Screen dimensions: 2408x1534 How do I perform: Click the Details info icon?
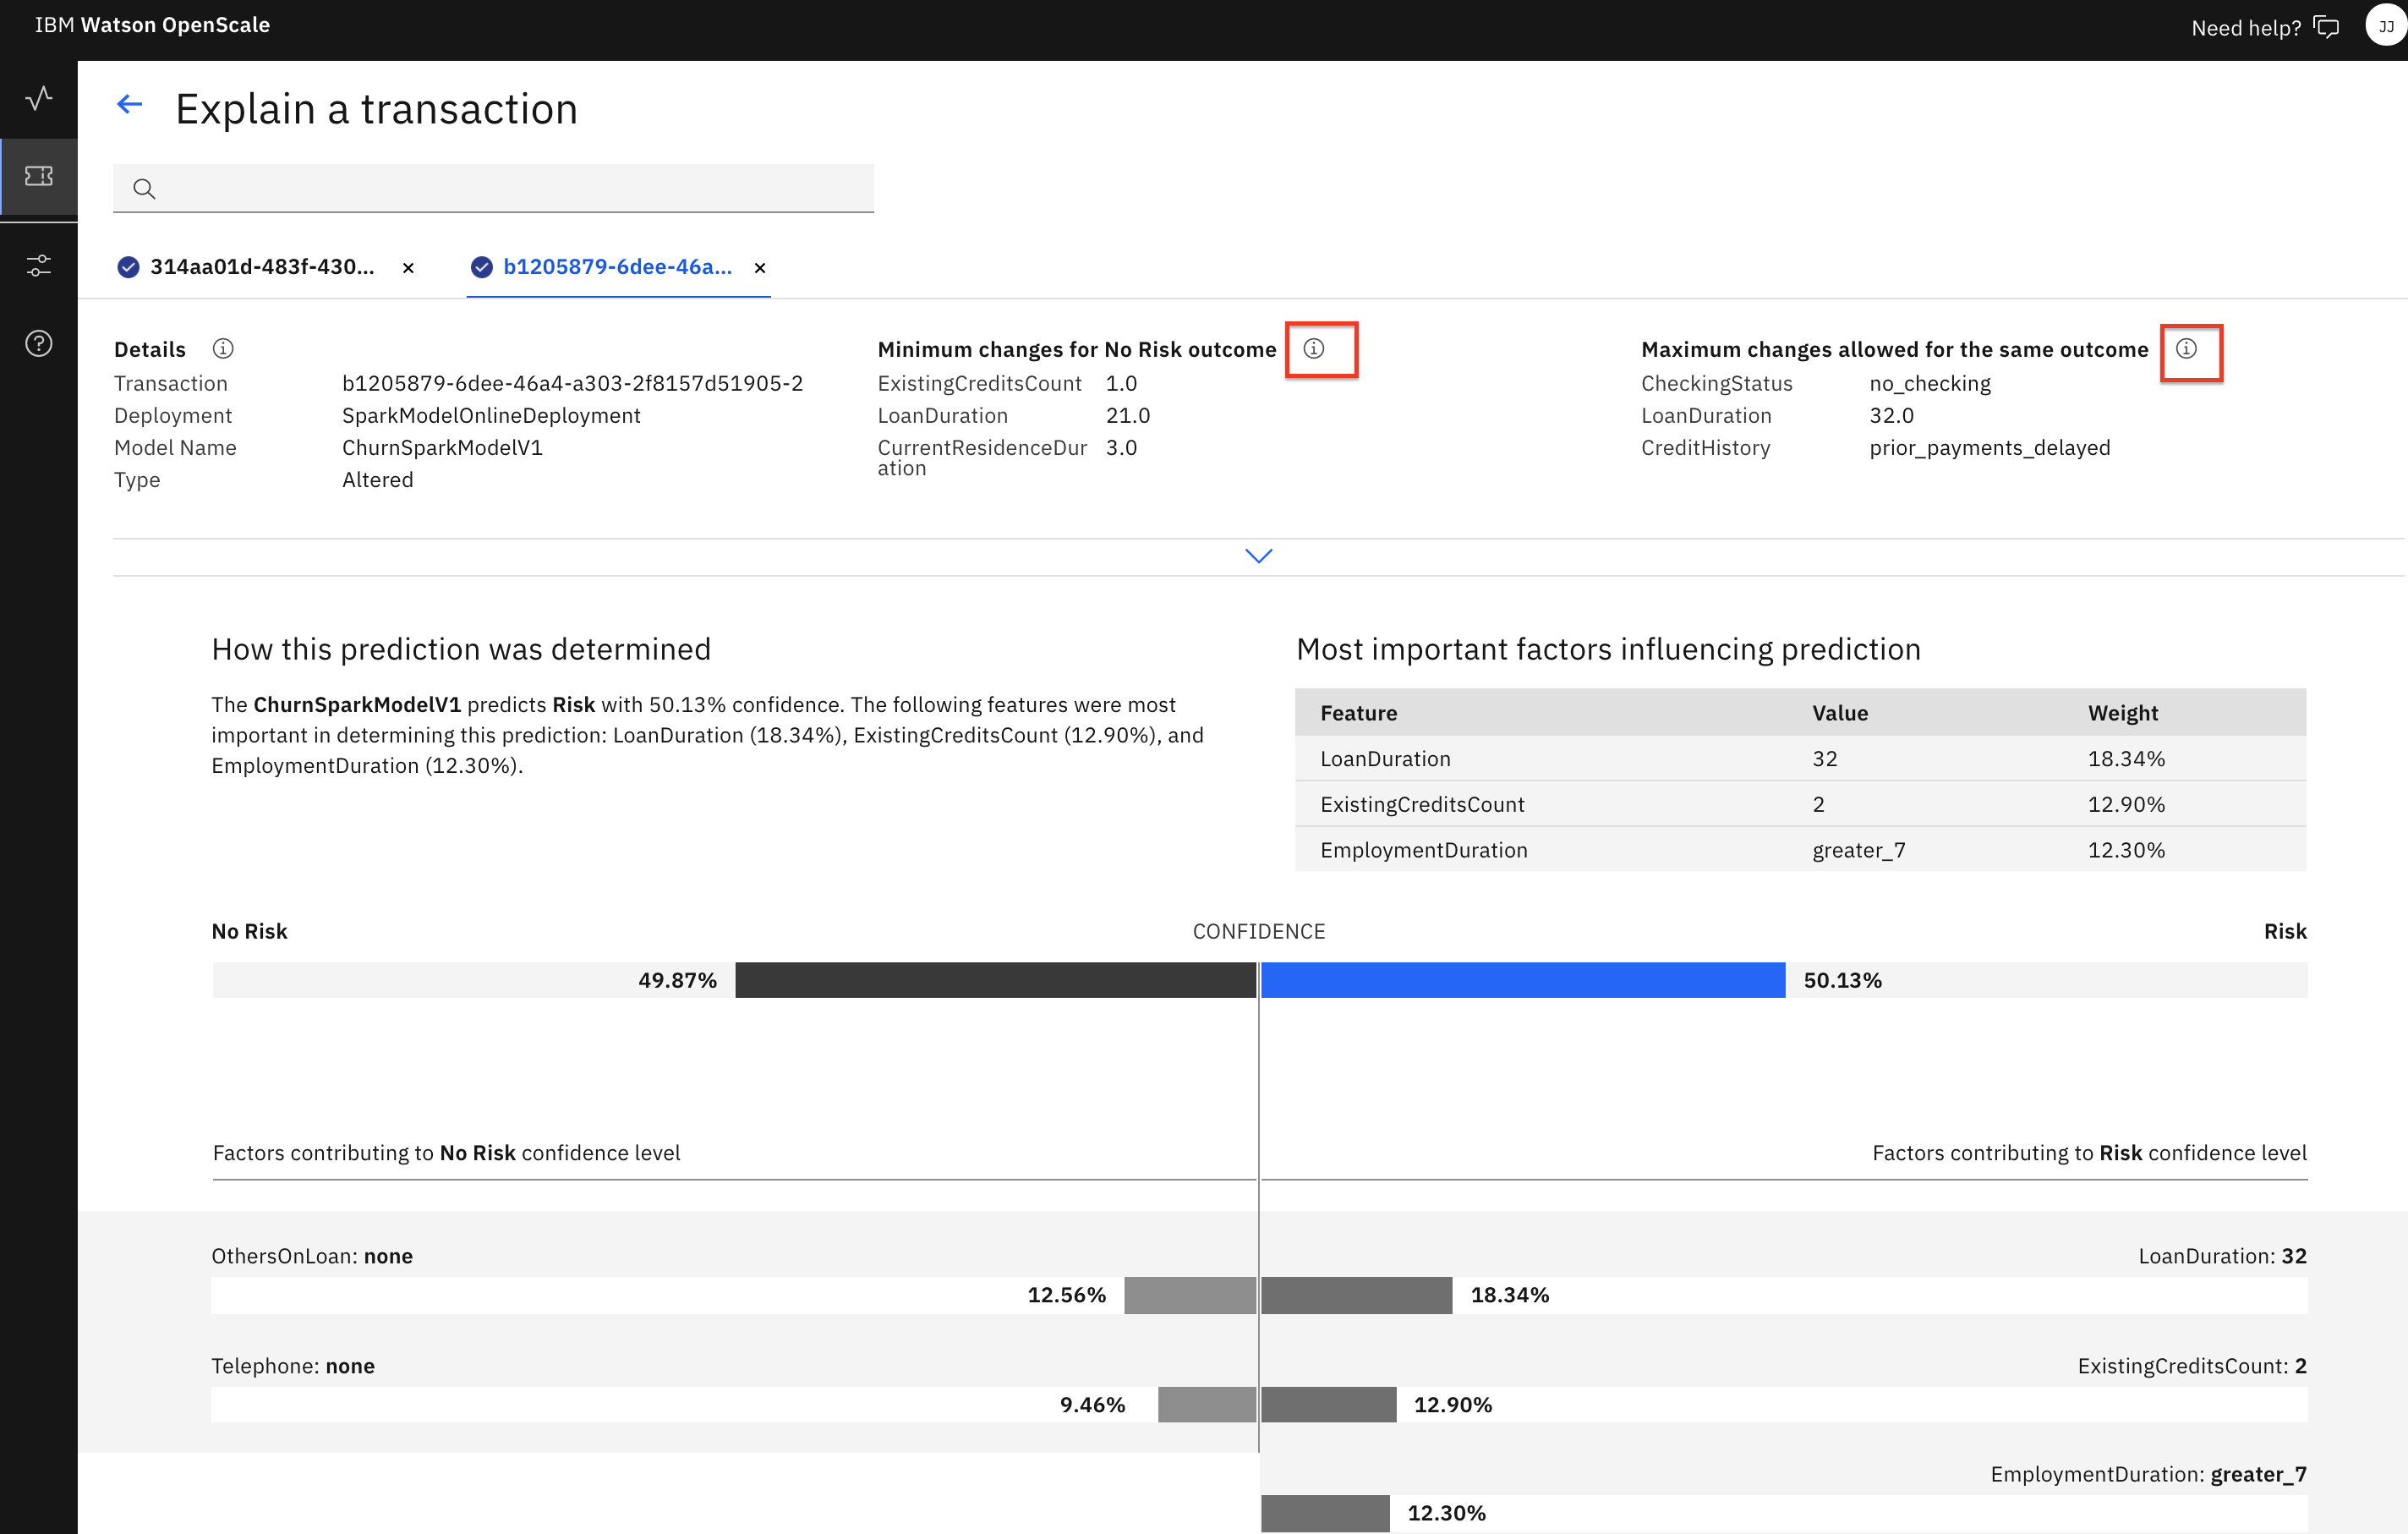(x=223, y=348)
